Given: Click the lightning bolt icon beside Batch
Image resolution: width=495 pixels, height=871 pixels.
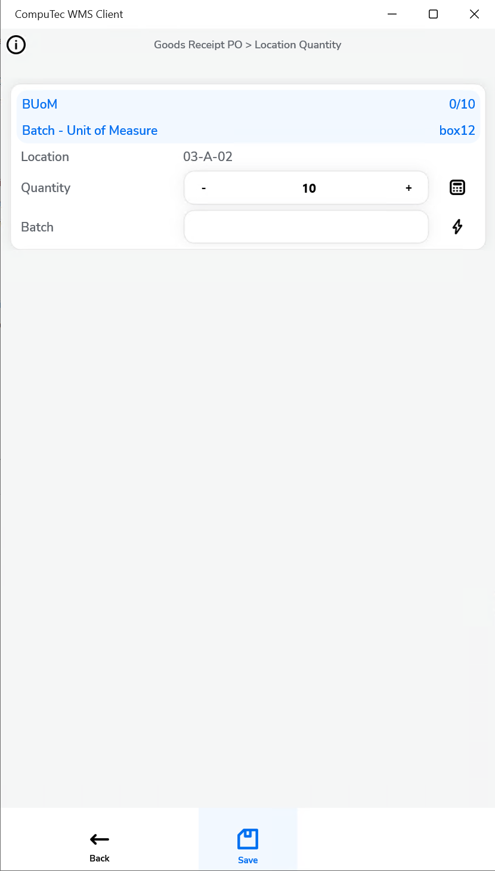Looking at the screenshot, I should pos(457,227).
